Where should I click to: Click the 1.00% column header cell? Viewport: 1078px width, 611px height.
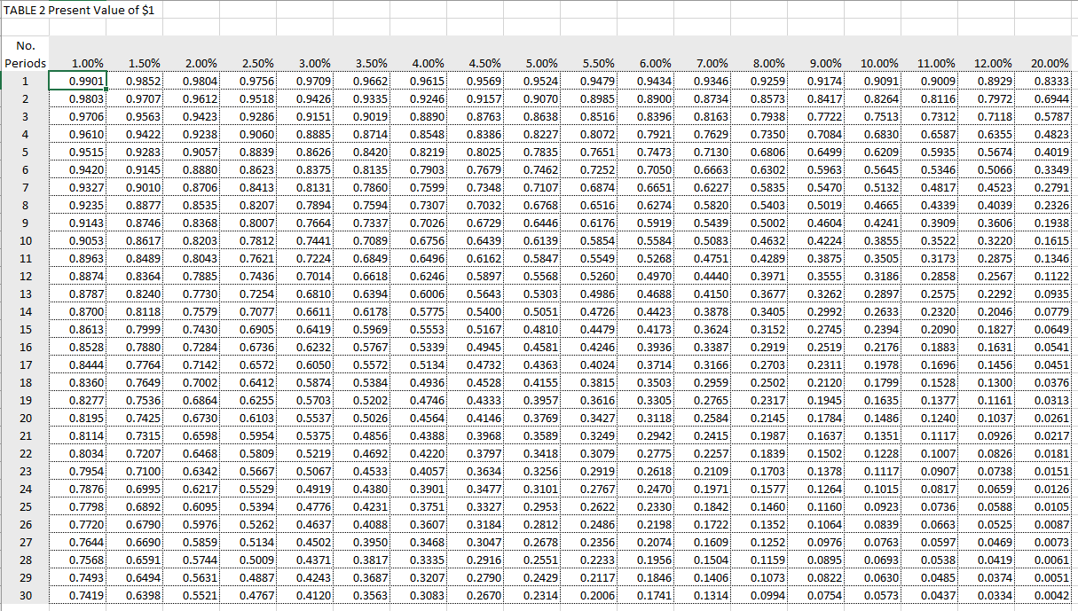(87, 63)
